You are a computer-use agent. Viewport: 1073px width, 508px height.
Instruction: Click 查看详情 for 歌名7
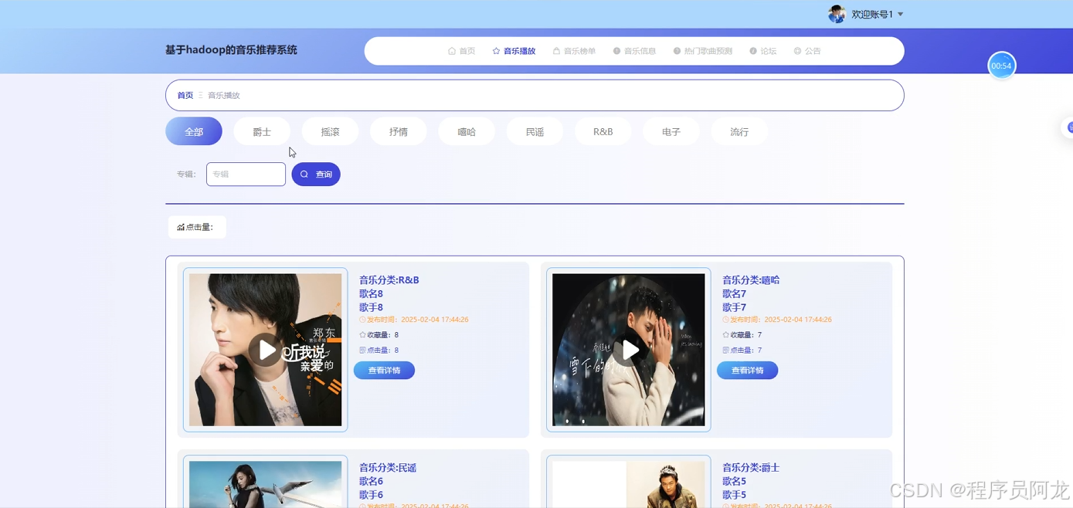(747, 371)
